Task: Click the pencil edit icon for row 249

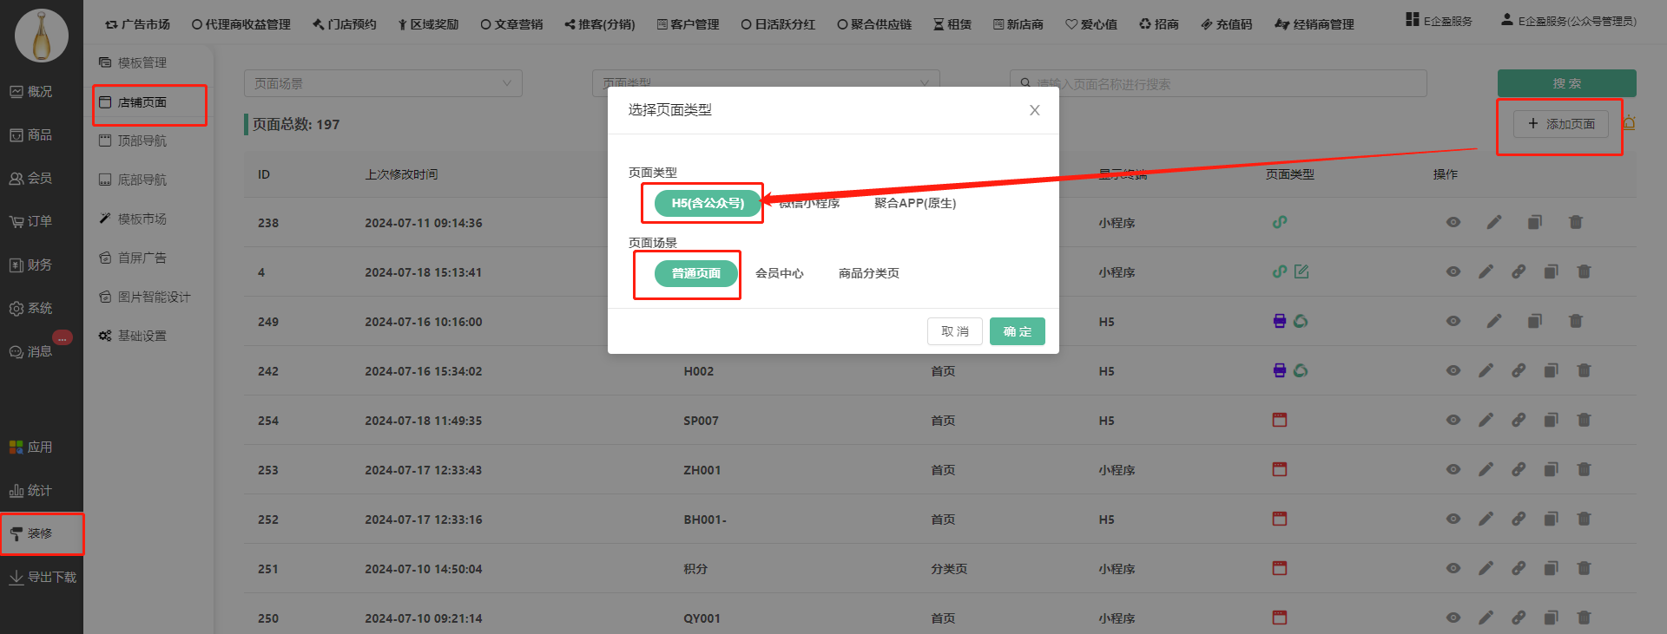Action: point(1493,321)
